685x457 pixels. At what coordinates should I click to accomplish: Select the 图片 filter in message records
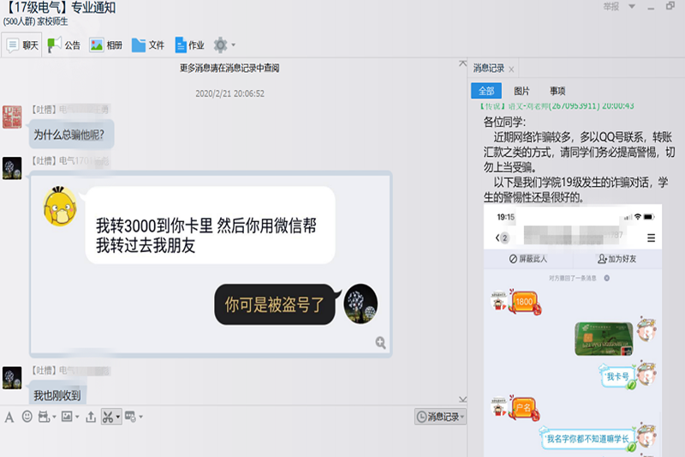pos(521,91)
